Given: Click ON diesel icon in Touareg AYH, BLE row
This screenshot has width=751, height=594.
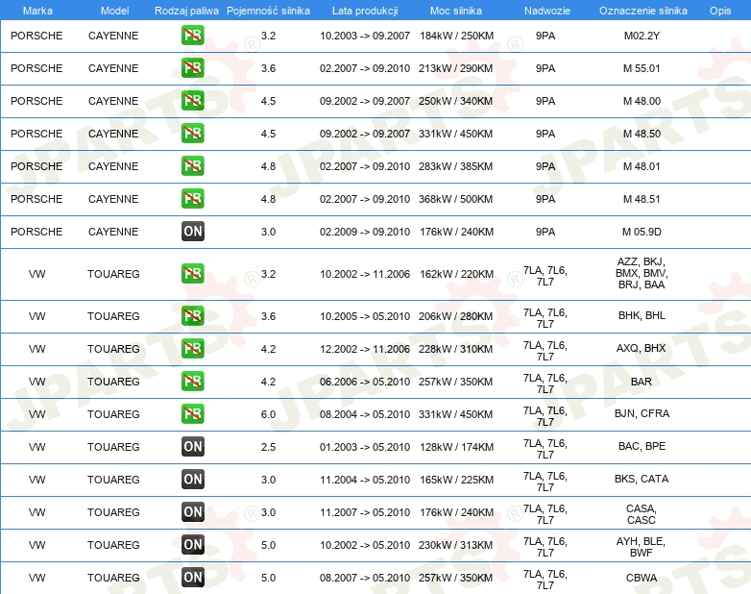Looking at the screenshot, I should tap(192, 545).
